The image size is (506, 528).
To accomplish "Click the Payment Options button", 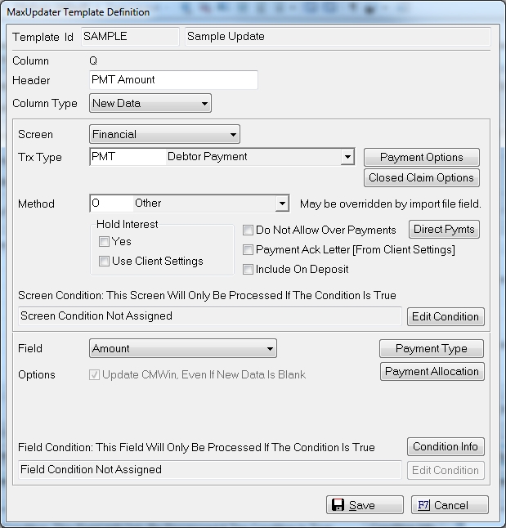I will pos(421,158).
